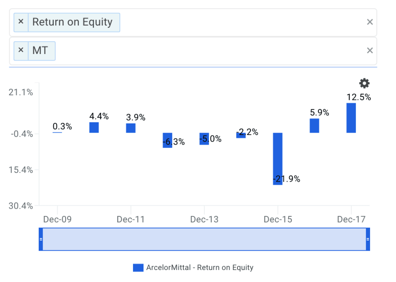396x282 pixels.
Task: Open chart settings gear icon
Action: (364, 83)
